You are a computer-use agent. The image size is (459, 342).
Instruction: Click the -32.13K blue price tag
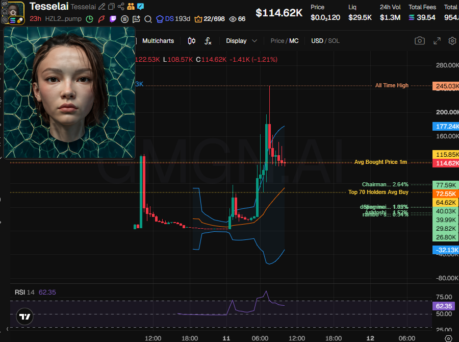pyautogui.click(x=446, y=250)
